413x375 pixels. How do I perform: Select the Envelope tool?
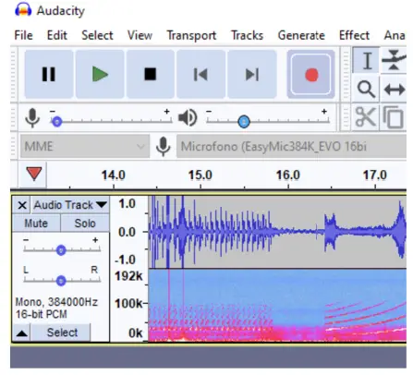pyautogui.click(x=394, y=60)
